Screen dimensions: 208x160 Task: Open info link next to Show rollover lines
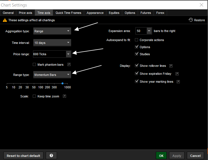pyautogui.click(x=171, y=66)
